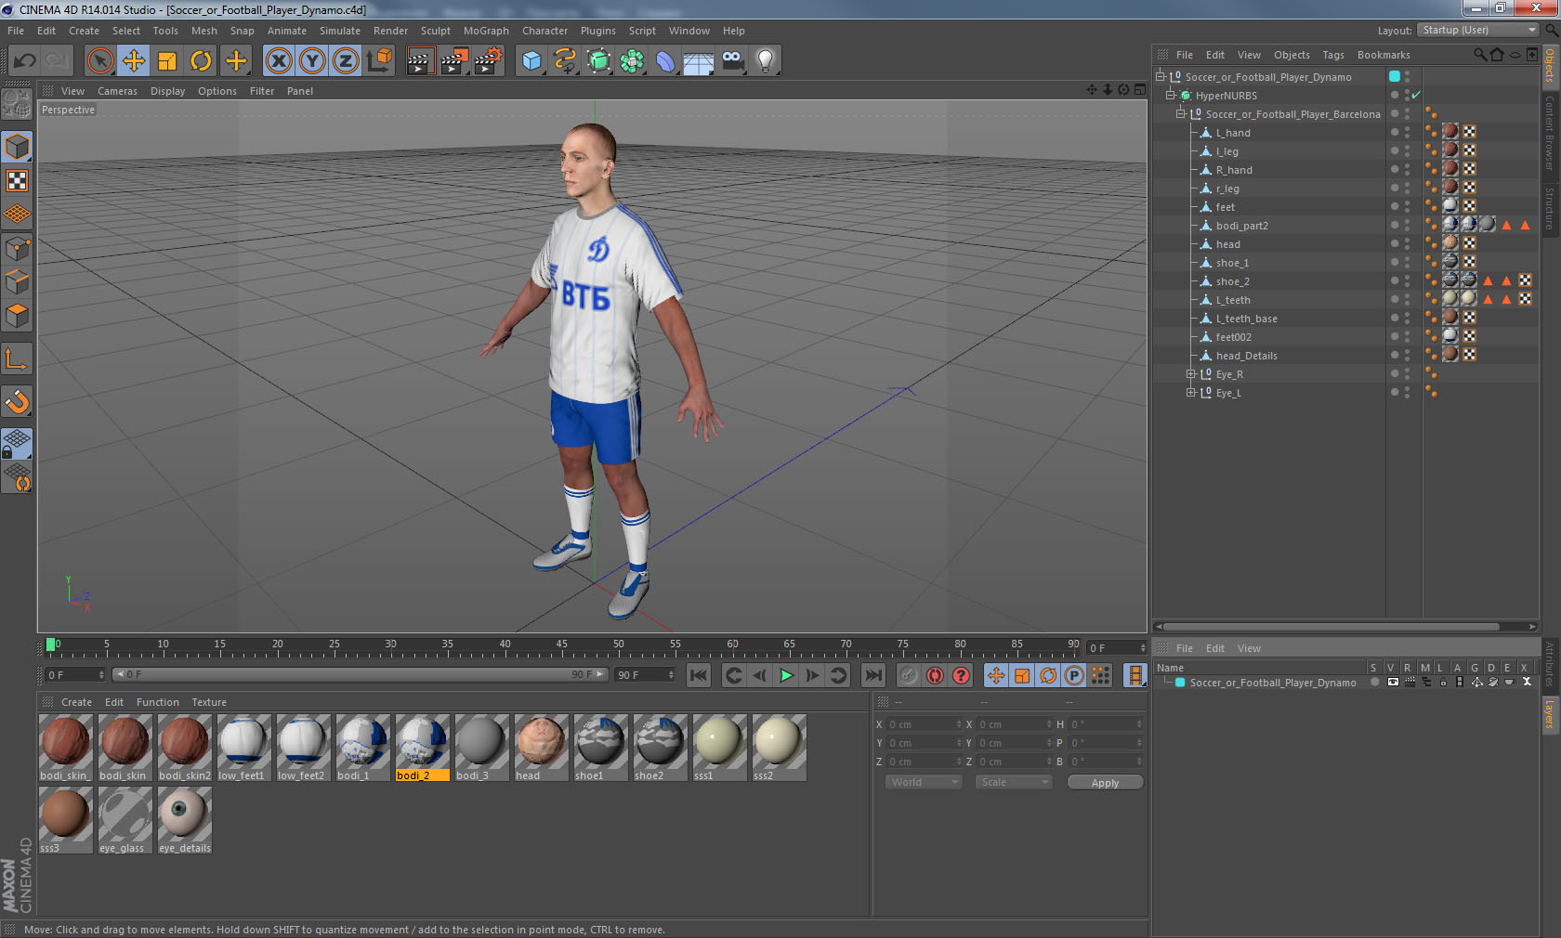Activate the Scale tool

pos(167,61)
